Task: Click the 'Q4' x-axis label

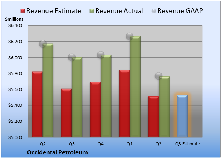Action: (101, 144)
